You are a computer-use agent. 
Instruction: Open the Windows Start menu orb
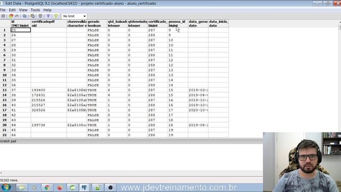(6, 187)
